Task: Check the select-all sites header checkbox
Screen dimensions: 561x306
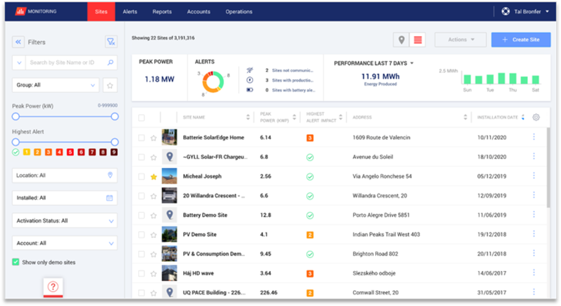Action: pos(141,118)
